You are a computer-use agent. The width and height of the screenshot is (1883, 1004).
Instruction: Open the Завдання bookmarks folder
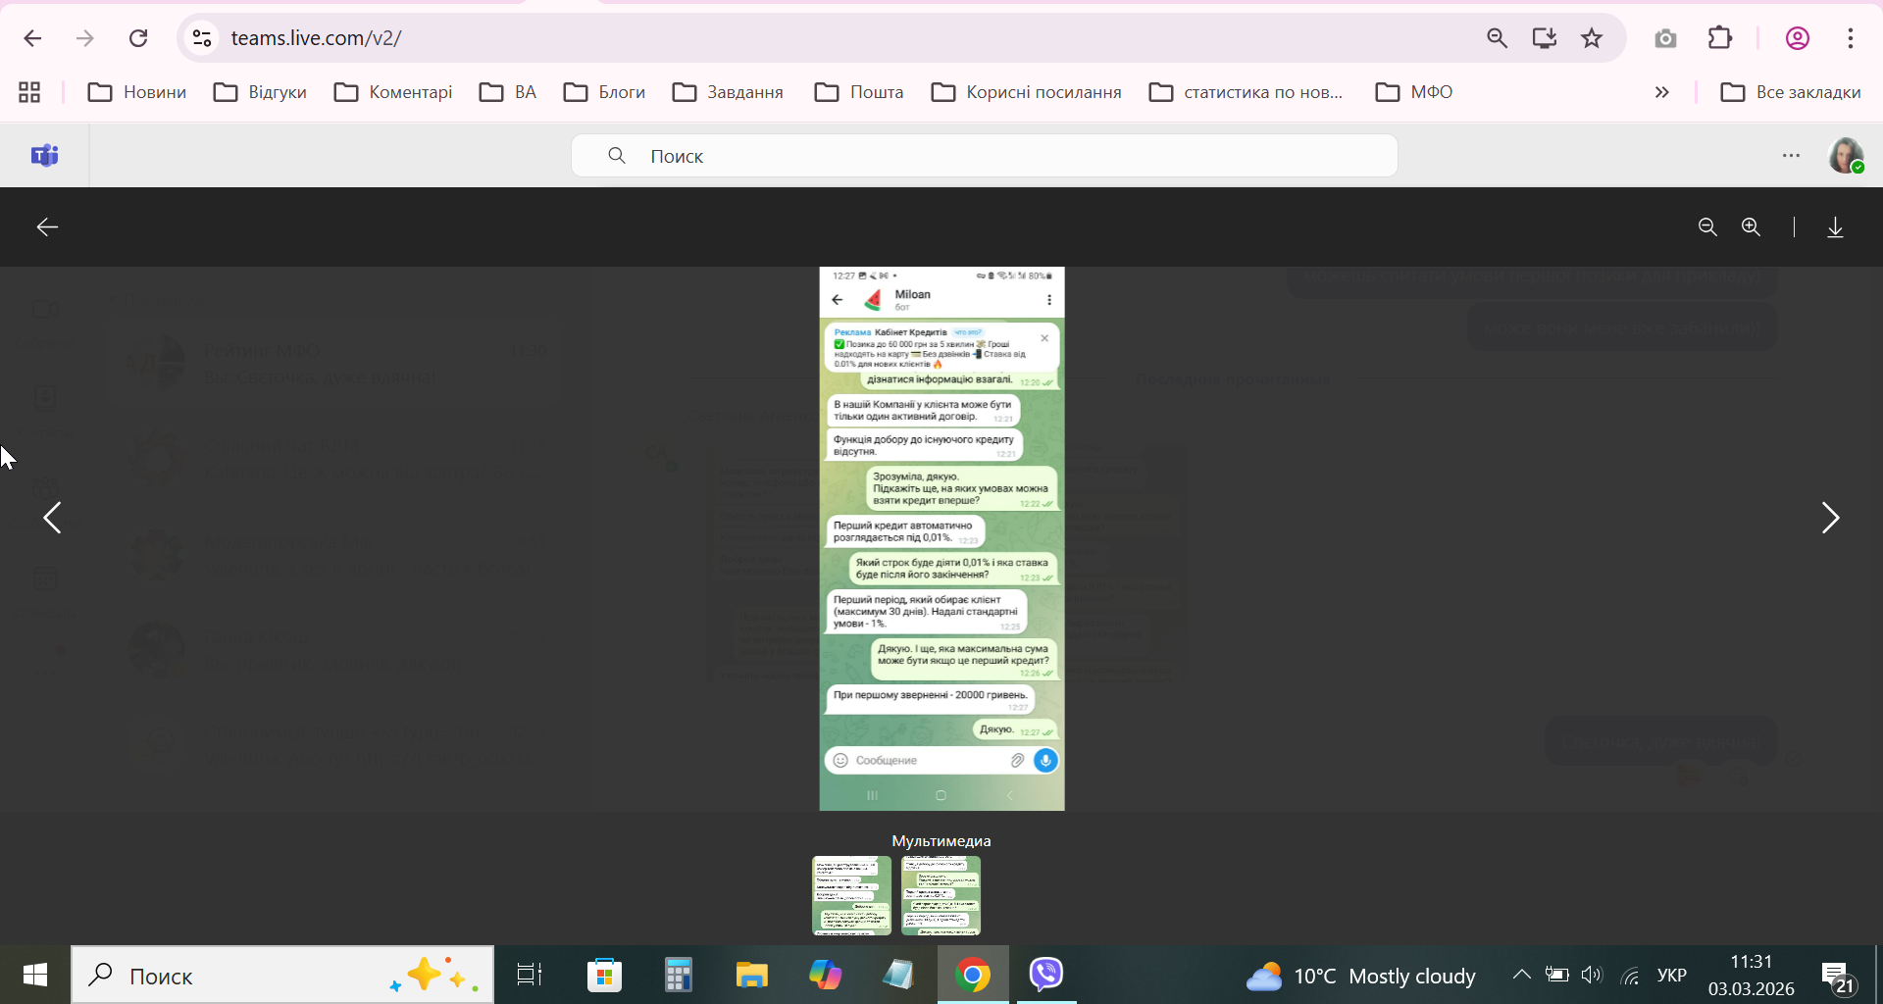[728, 92]
